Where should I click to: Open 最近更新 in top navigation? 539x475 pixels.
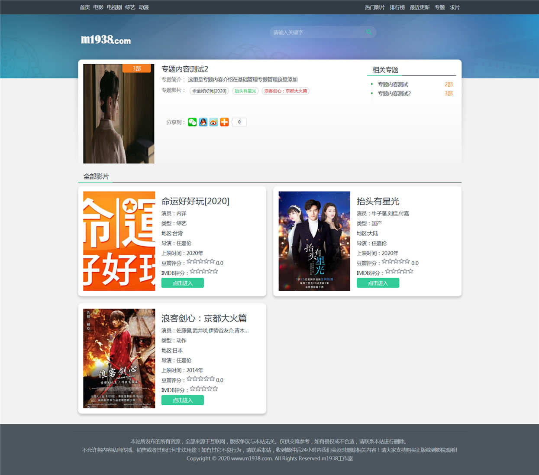tap(420, 7)
